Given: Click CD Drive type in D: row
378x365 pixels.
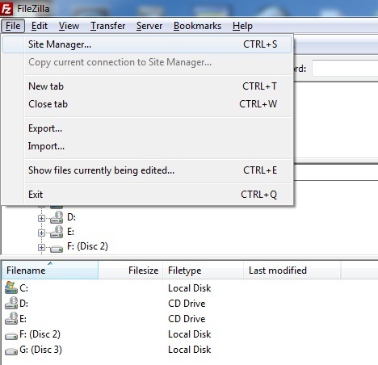Looking at the screenshot, I should click(x=187, y=304).
